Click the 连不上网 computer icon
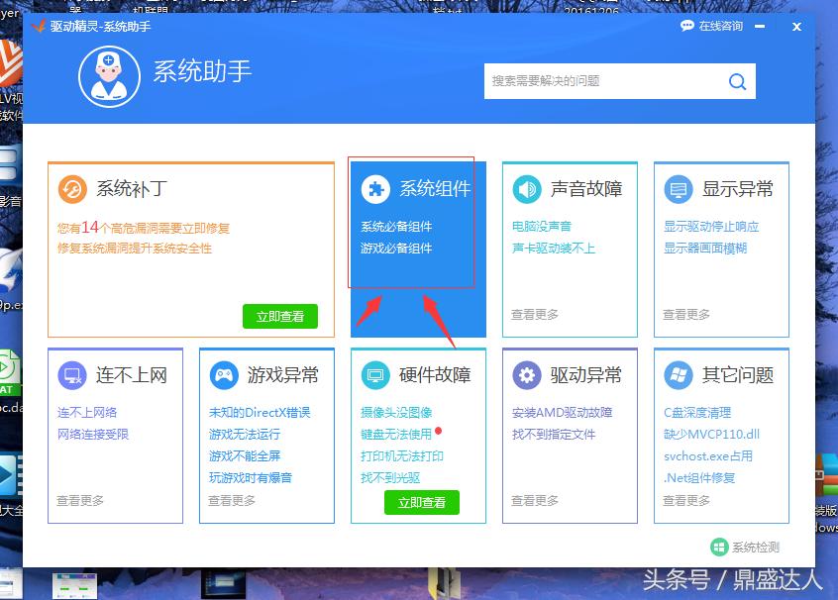The width and height of the screenshot is (838, 600). click(x=72, y=374)
